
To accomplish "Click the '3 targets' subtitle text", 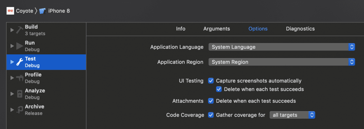I will pos(35,34).
